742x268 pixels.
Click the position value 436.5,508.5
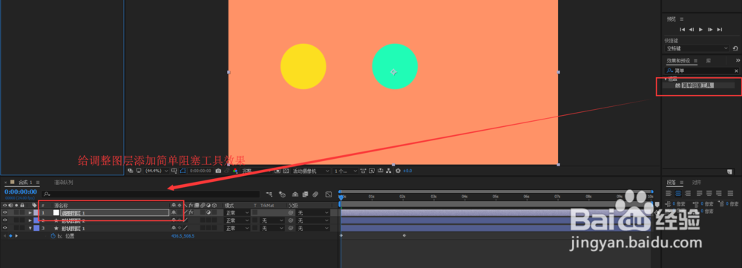(x=183, y=236)
